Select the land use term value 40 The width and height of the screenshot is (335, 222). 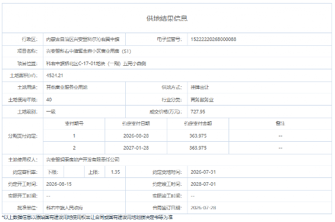point(49,100)
